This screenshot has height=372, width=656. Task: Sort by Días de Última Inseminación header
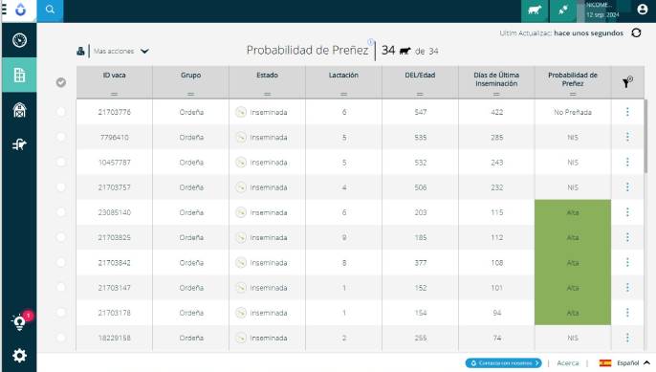(496, 79)
